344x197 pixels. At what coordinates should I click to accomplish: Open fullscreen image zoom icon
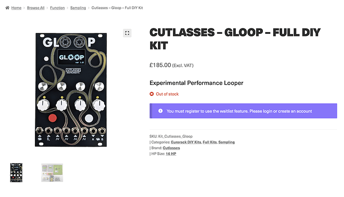[x=127, y=33]
